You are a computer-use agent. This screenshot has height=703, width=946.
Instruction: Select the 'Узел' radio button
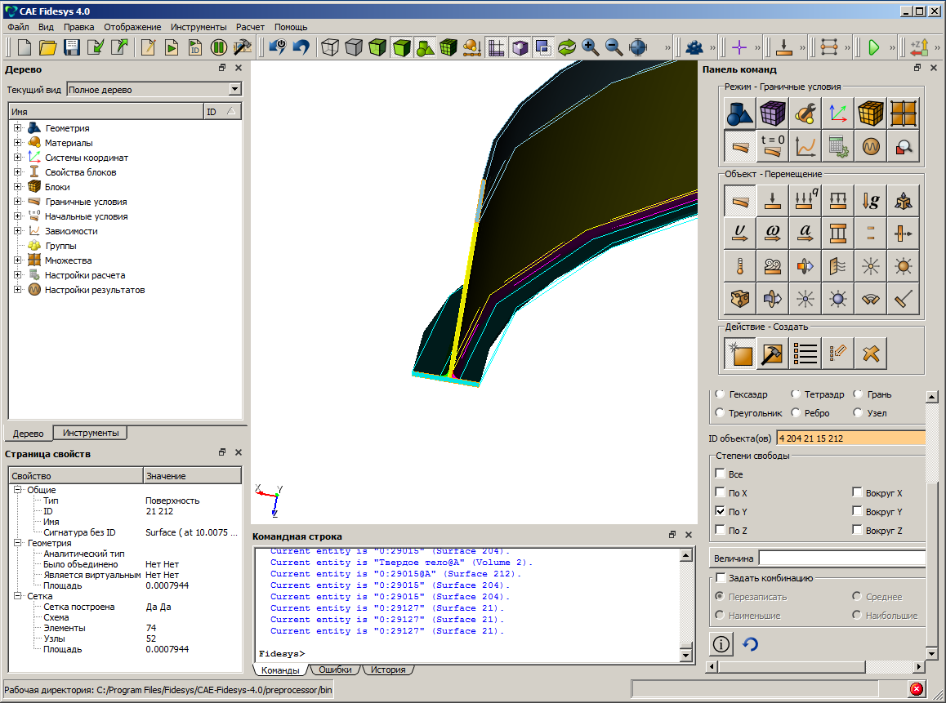pyautogui.click(x=857, y=412)
